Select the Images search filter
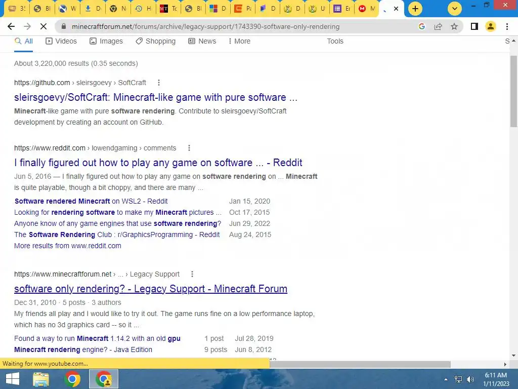The width and height of the screenshot is (518, 389). (106, 42)
